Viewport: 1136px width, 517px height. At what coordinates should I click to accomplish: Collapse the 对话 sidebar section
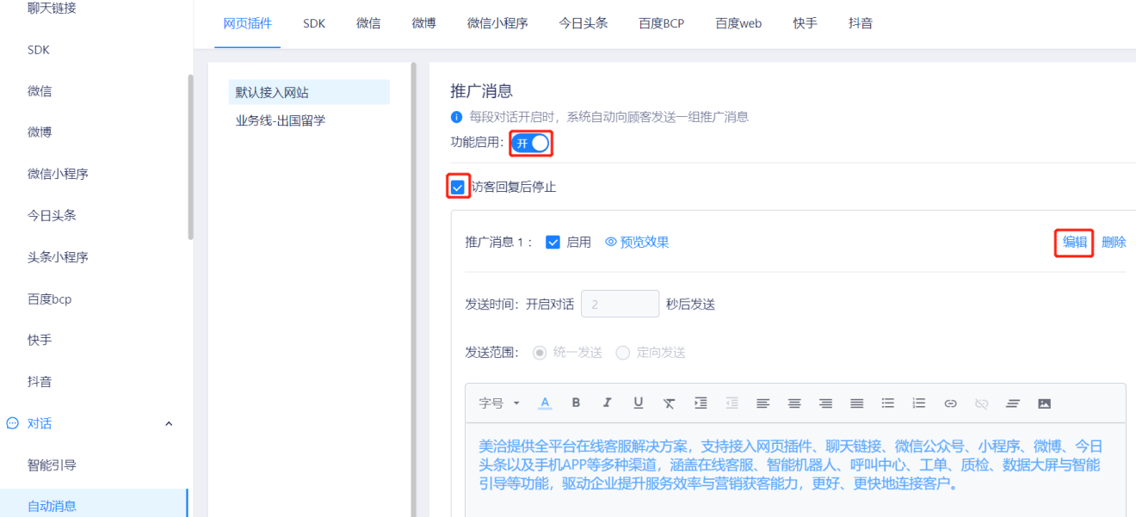pos(169,423)
